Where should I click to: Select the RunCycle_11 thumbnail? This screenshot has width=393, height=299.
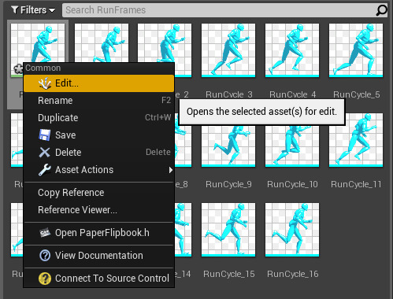point(356,140)
